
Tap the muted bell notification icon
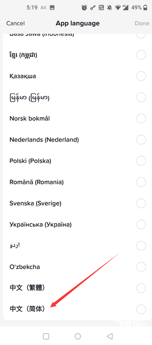109,8
